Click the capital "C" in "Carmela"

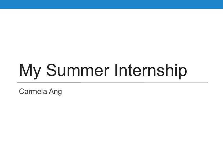[21, 92]
